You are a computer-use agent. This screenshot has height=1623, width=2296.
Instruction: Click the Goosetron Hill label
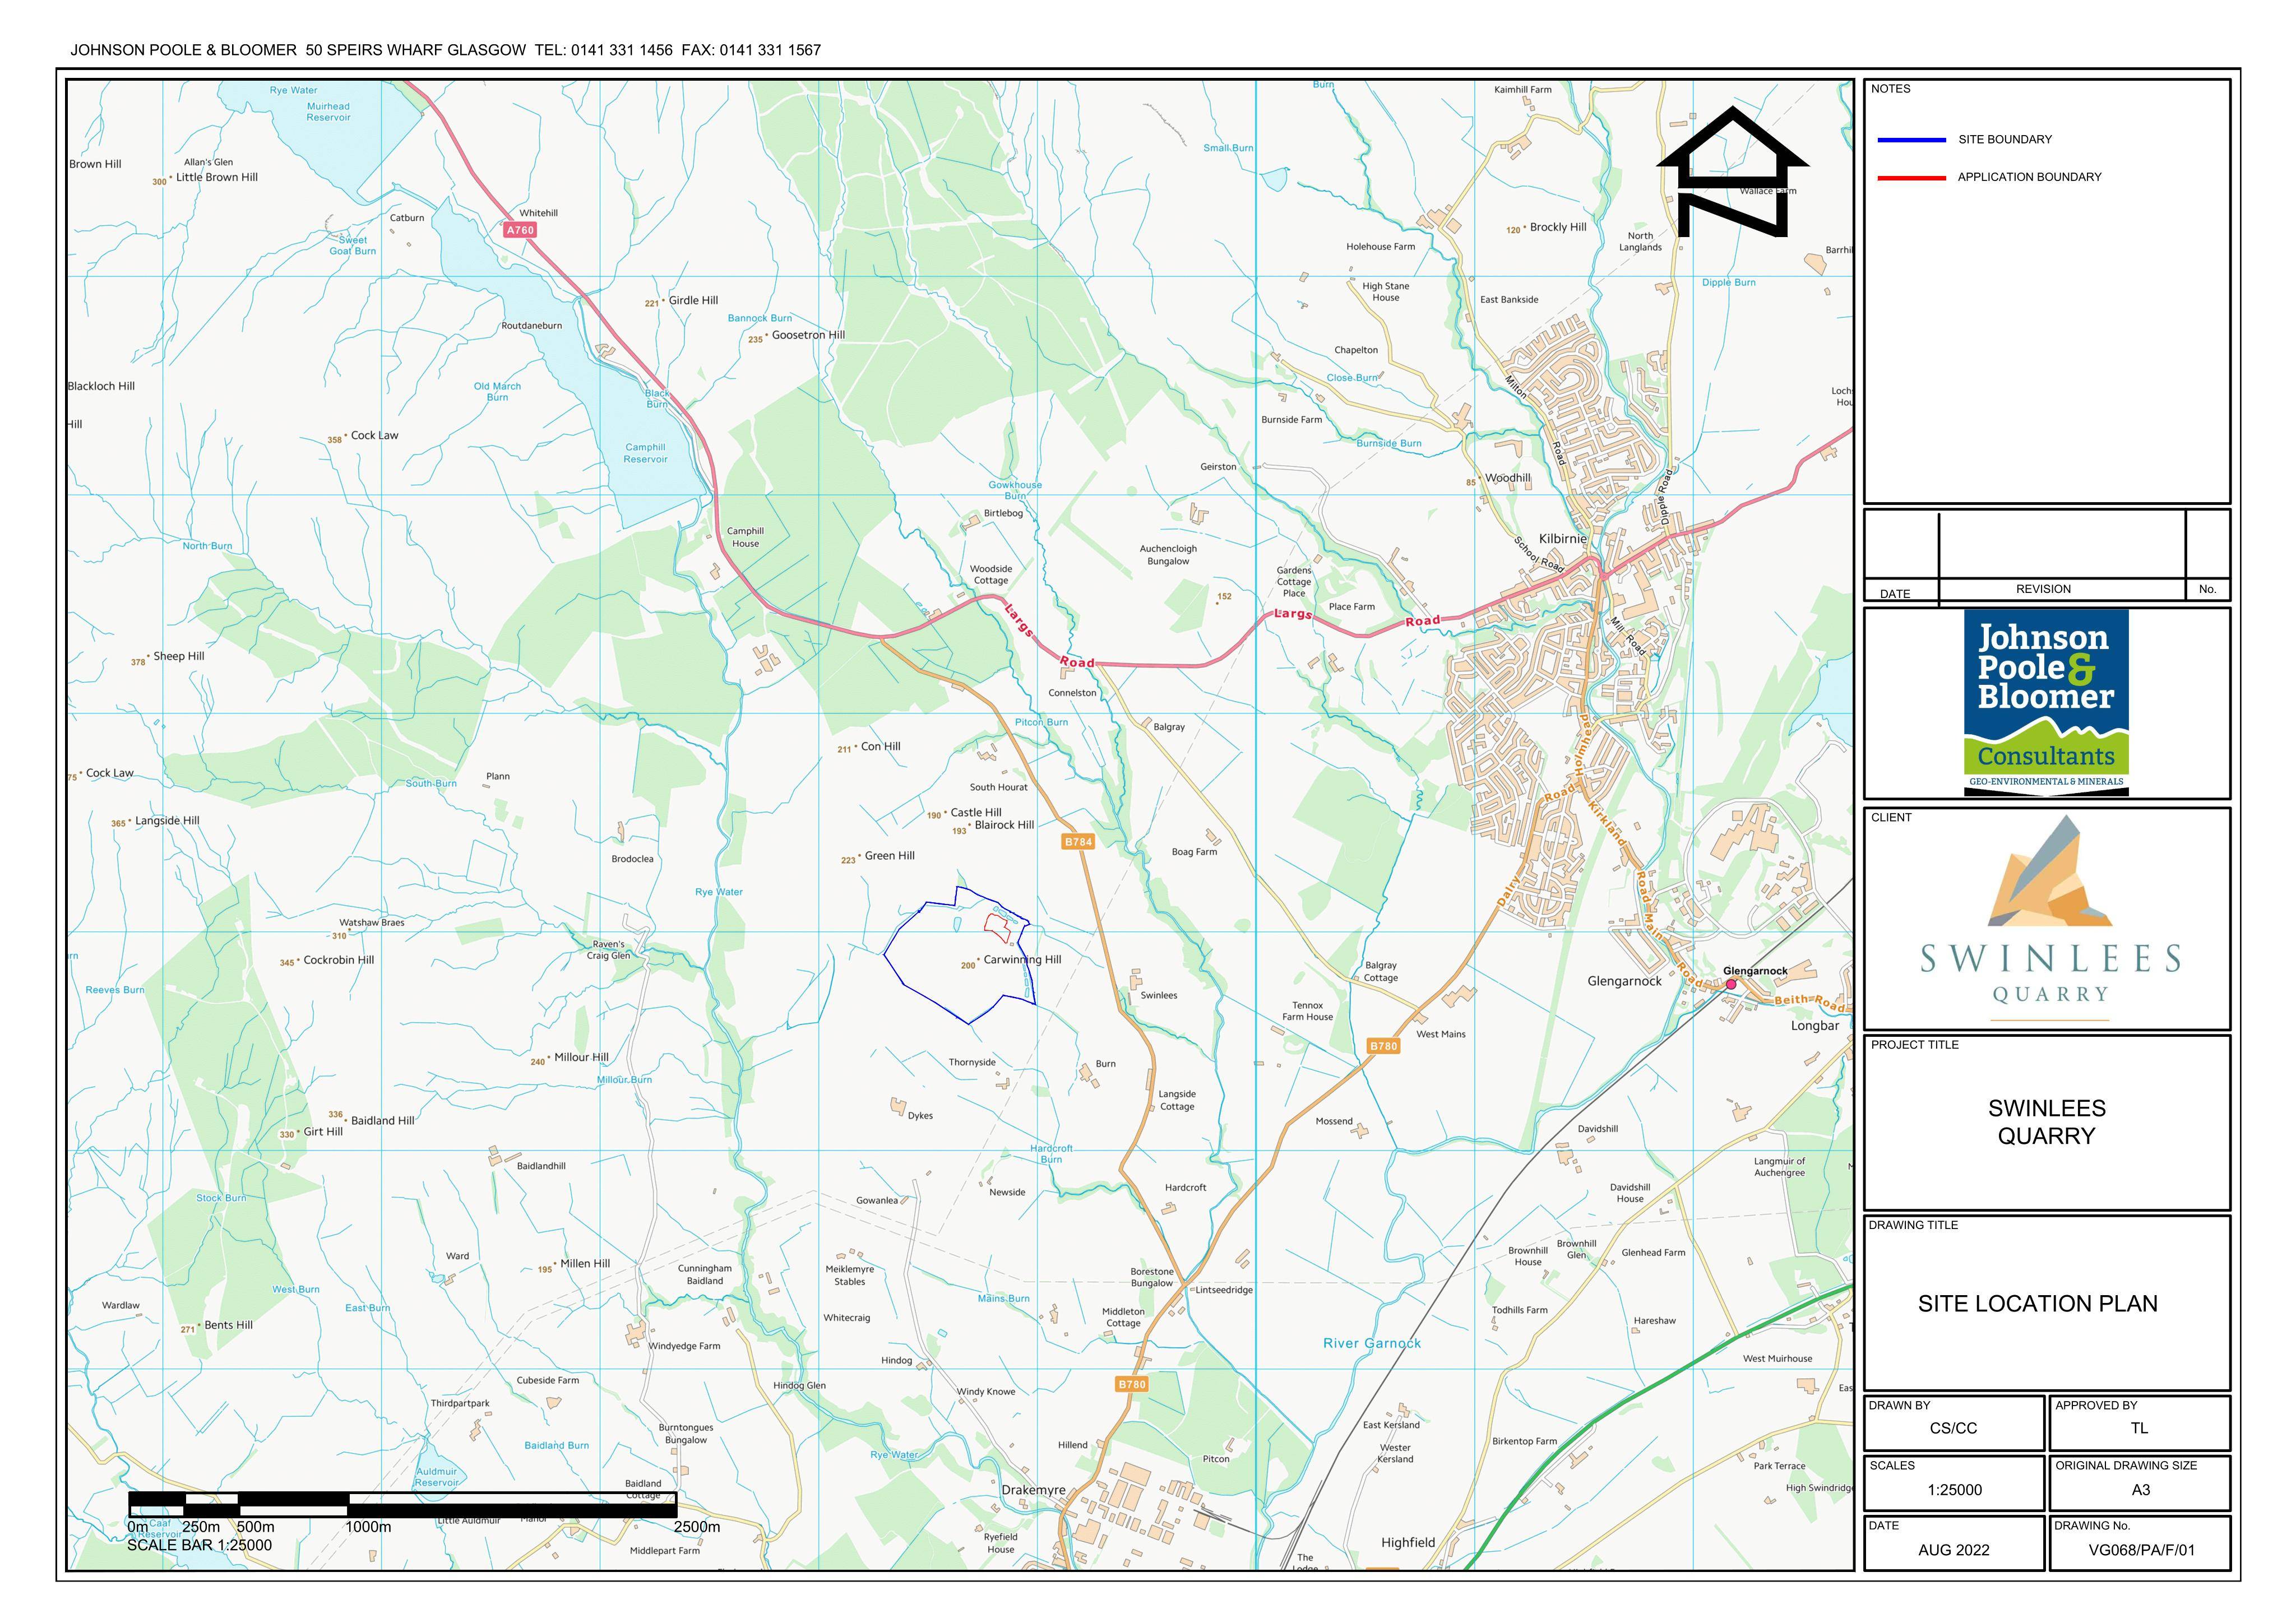(x=808, y=335)
